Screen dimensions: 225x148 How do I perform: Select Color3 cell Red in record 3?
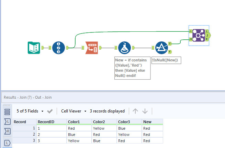tap(129, 141)
